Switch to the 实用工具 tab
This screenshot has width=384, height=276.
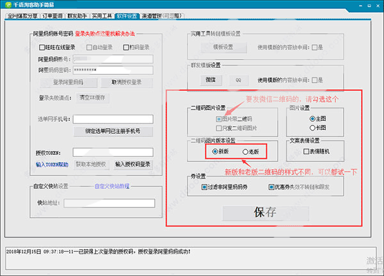(102, 16)
